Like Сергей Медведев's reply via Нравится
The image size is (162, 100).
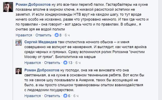pyautogui.click(x=33, y=63)
